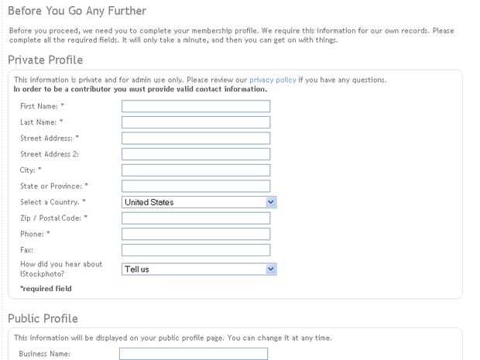Click into the Street Address 2 field
The width and height of the screenshot is (480, 360).
click(195, 154)
